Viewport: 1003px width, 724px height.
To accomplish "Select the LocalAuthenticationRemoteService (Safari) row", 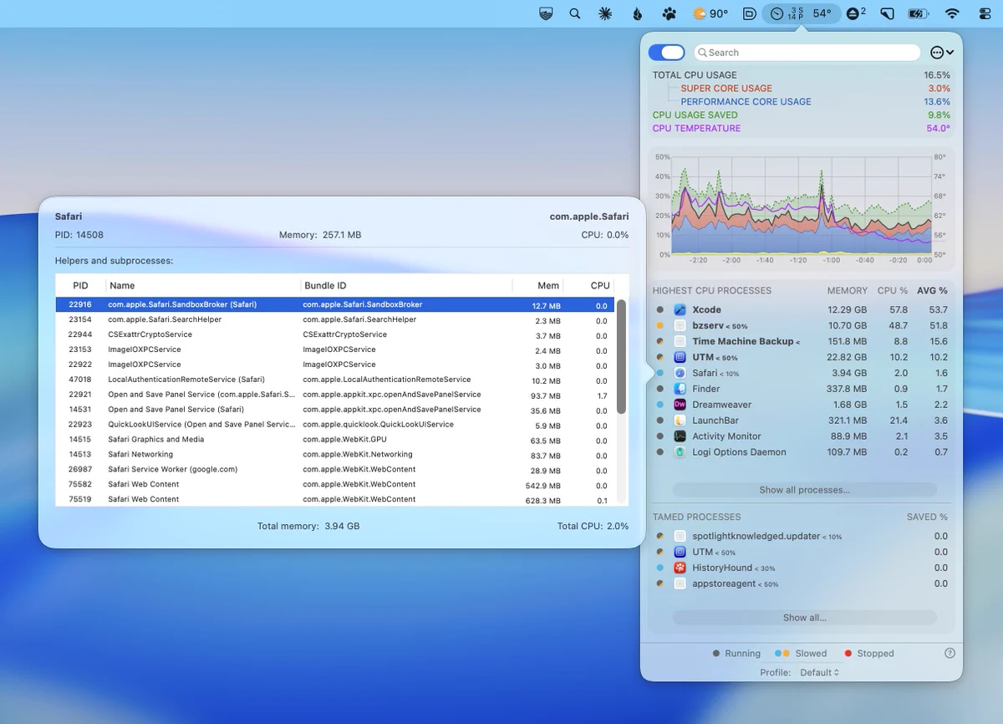I will coord(334,380).
